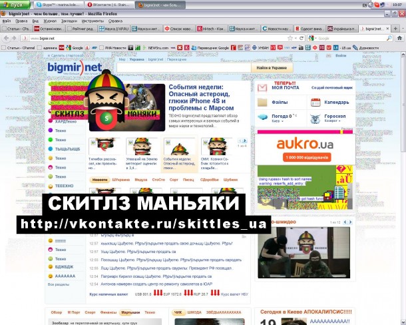406x325 pixels.
Task: Click the Гороскоп horoscope icon
Action: coord(316,118)
